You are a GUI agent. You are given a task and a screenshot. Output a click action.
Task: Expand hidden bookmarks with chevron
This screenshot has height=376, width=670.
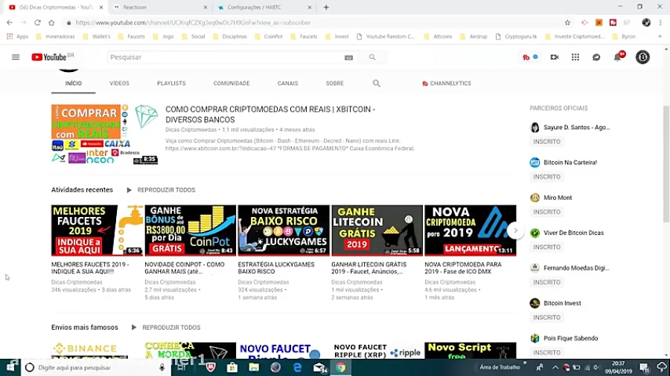660,36
